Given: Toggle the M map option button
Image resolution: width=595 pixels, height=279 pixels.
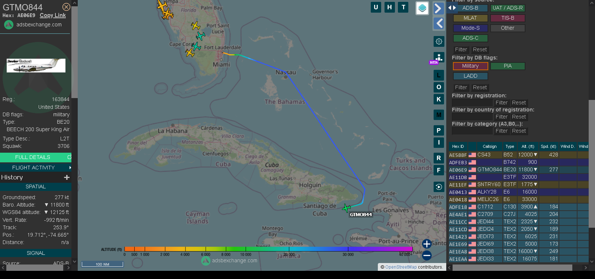Looking at the screenshot, I should tap(439, 115).
